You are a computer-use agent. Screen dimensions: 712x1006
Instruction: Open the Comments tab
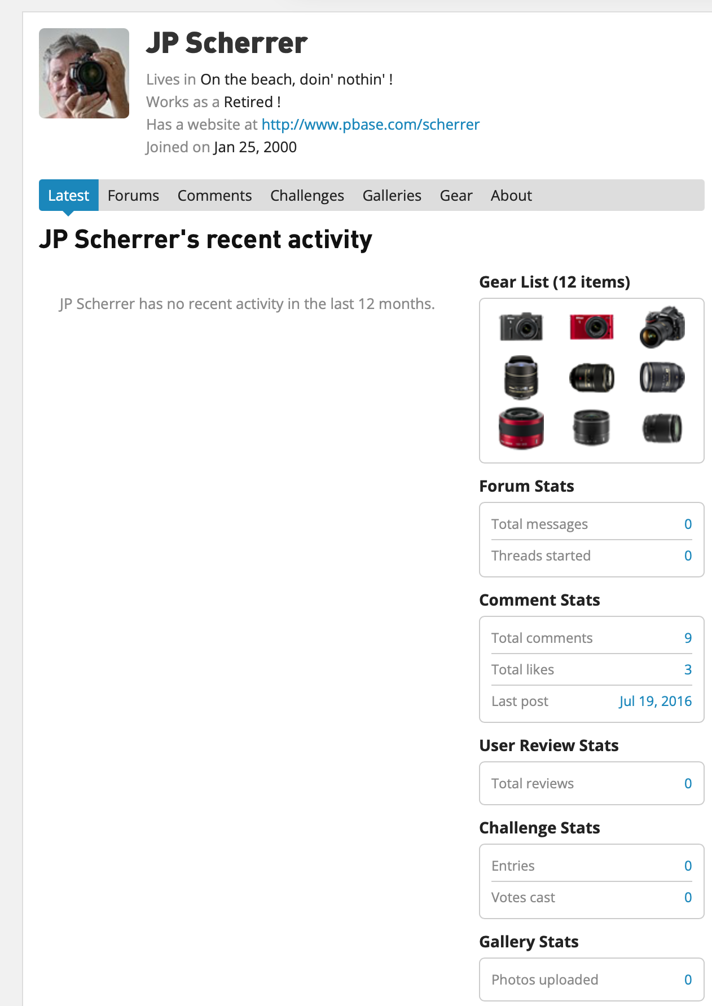[214, 196]
